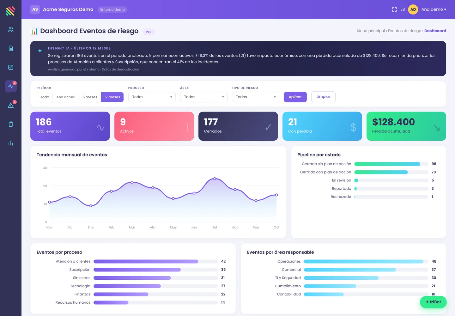This screenshot has width=455, height=316.
Task: Click the wave icon on Total eventos card
Action: 100,127
